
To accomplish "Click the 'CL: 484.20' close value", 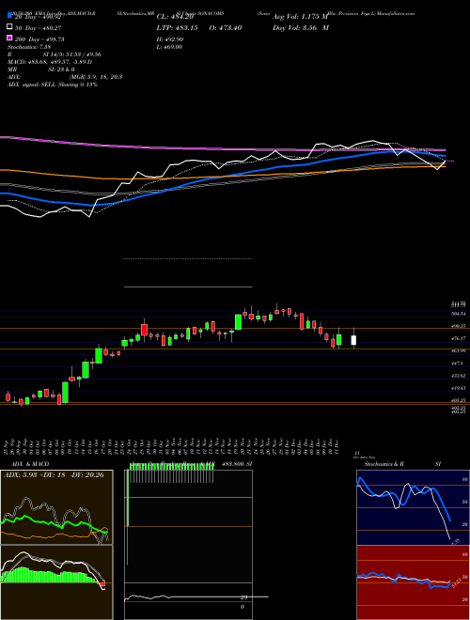I will [x=175, y=17].
